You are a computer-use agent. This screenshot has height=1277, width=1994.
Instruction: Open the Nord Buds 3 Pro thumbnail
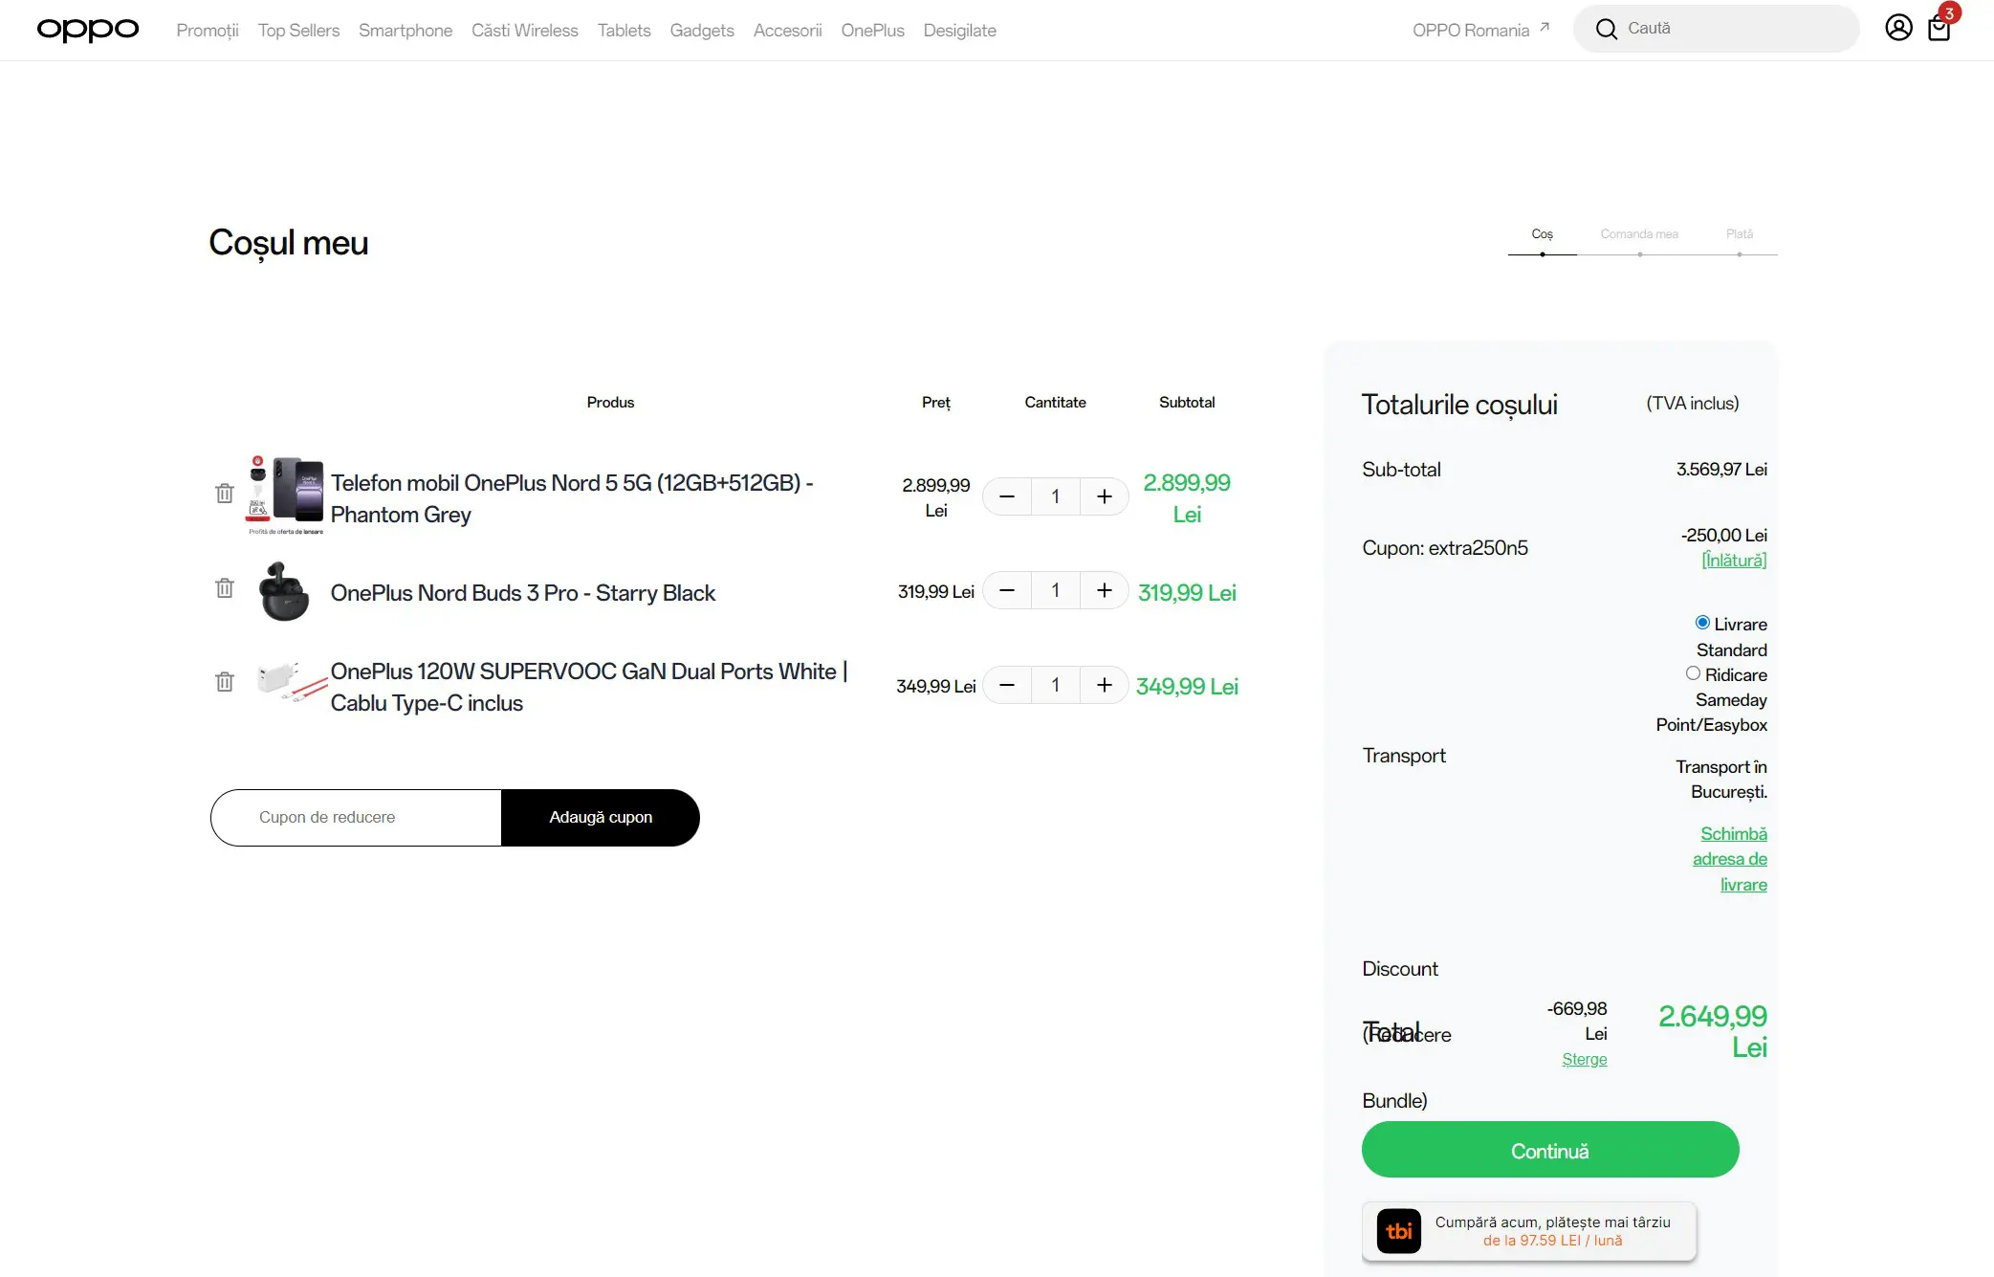[285, 592]
